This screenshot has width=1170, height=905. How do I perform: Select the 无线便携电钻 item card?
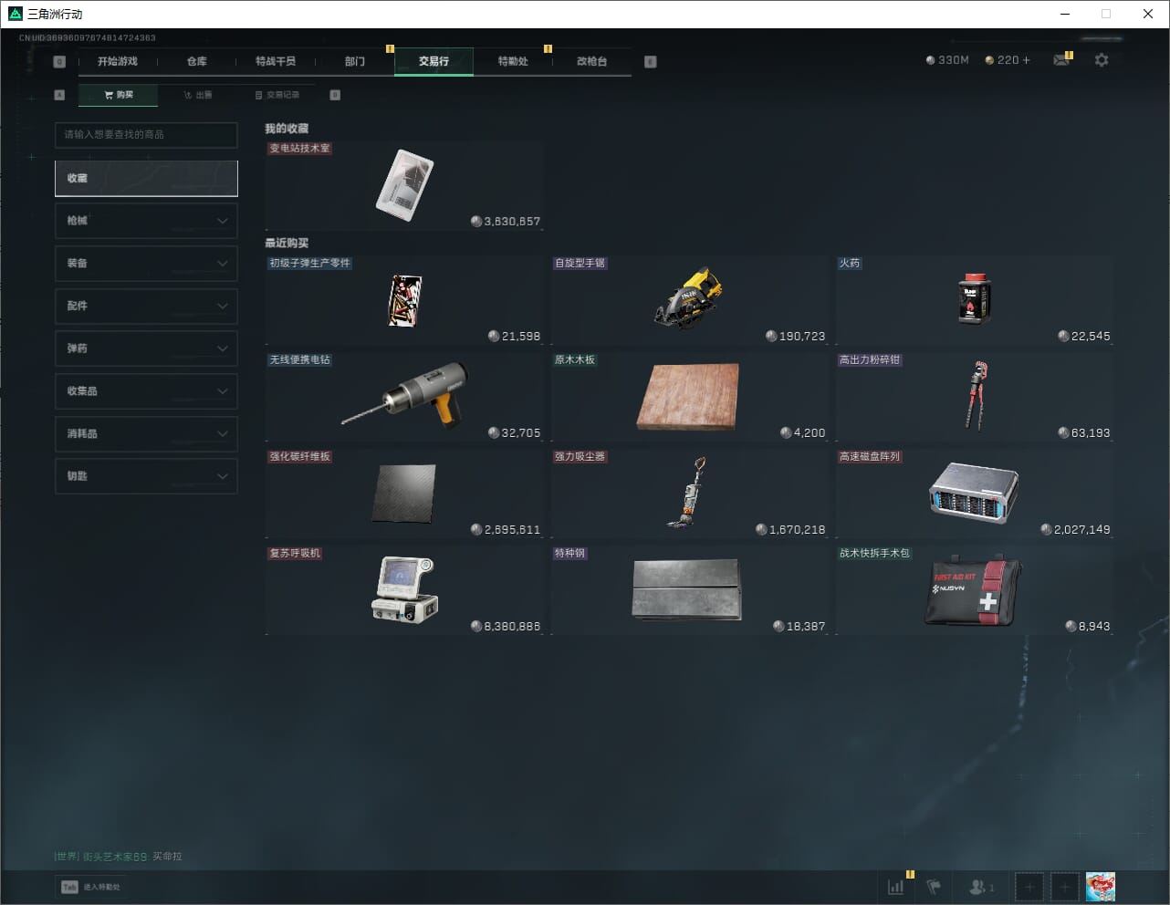[x=404, y=397]
